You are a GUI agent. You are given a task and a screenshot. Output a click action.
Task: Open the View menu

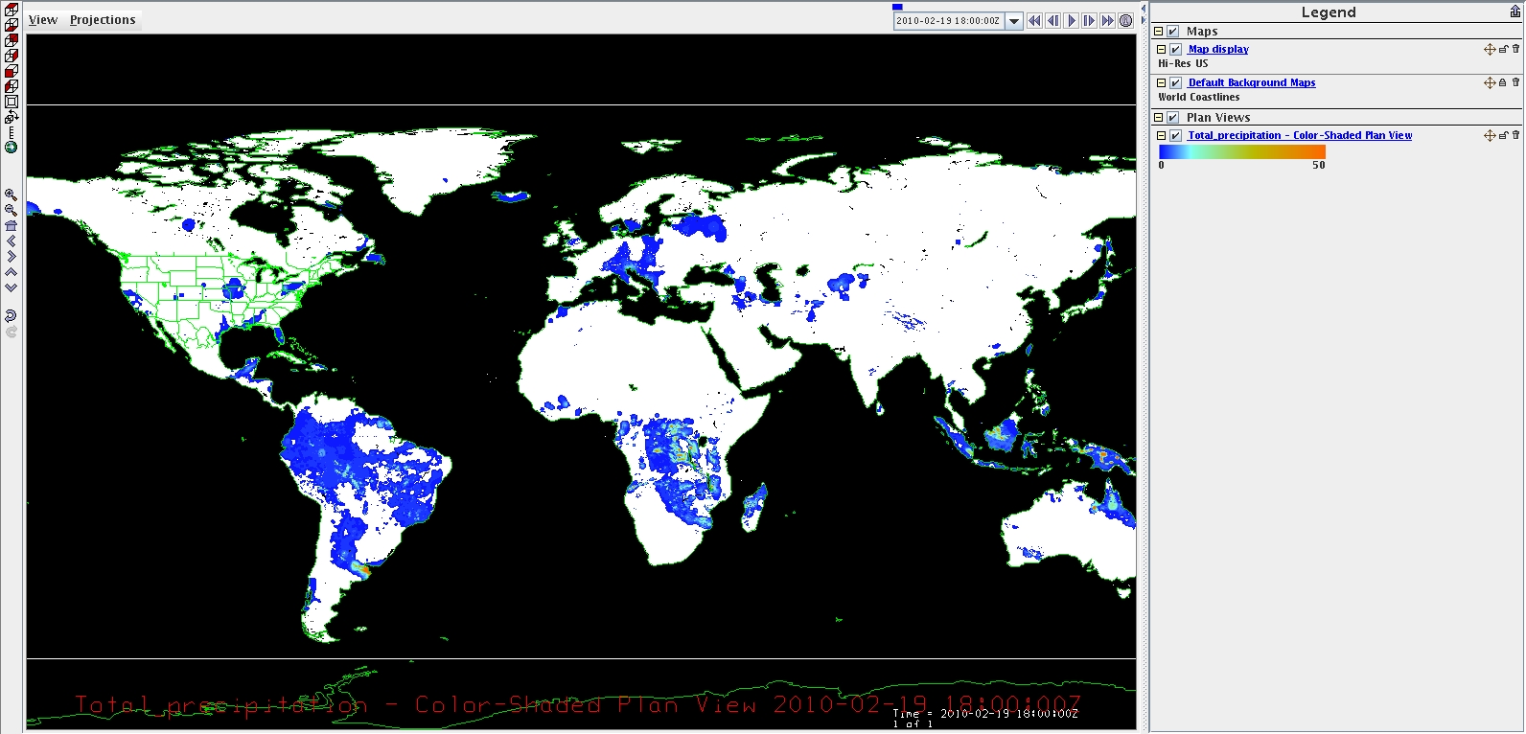pos(43,19)
